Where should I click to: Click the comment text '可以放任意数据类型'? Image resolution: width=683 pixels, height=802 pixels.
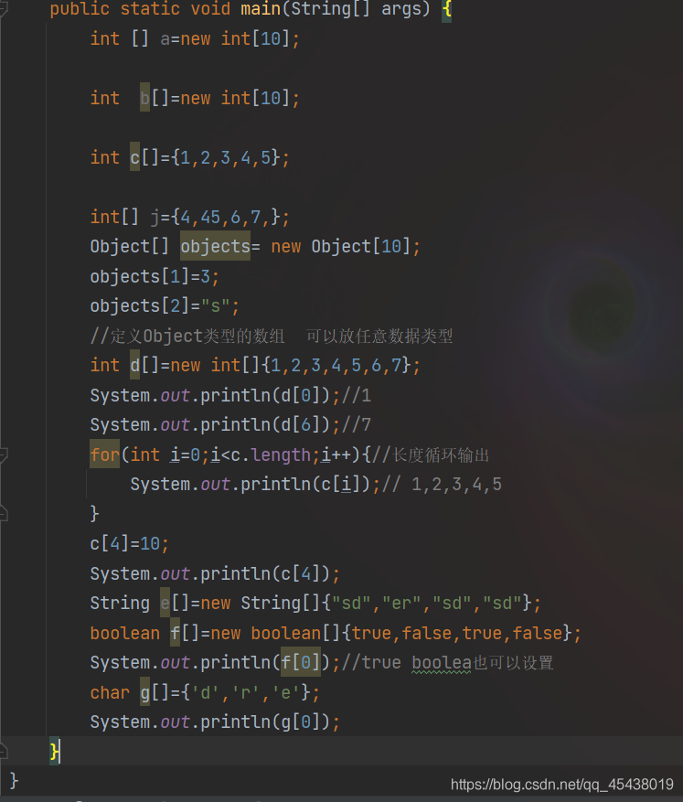coord(379,336)
